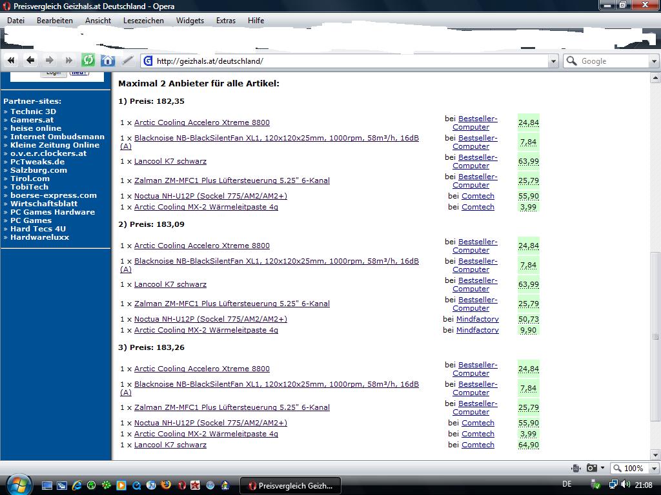661x495 pixels.
Task: Click the Show Desktop quick launch icon
Action: tap(46, 485)
